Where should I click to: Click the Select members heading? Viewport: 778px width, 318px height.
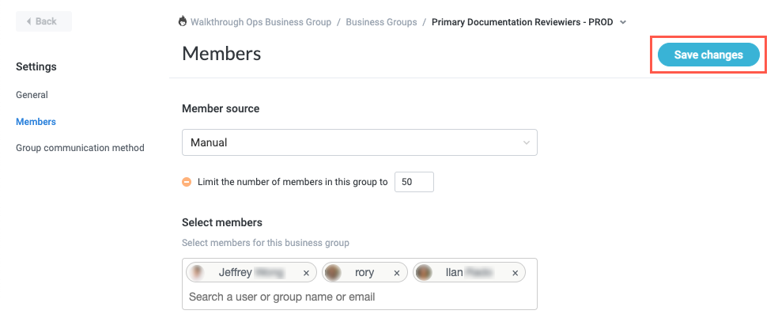pos(222,223)
